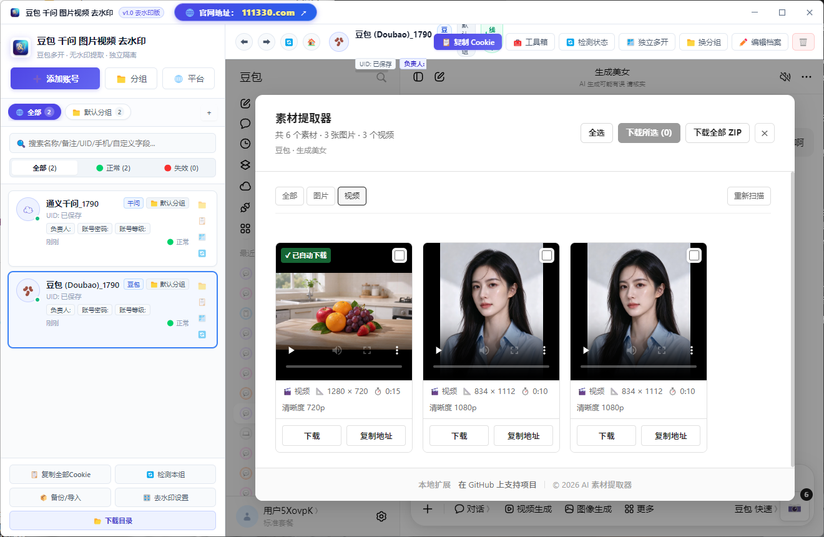The width and height of the screenshot is (824, 537).
Task: Open more options on the rightmost portrait video
Action: (692, 350)
